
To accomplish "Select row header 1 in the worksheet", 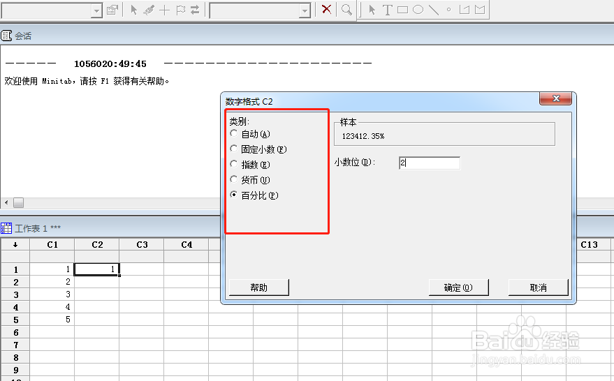I will click(x=15, y=269).
